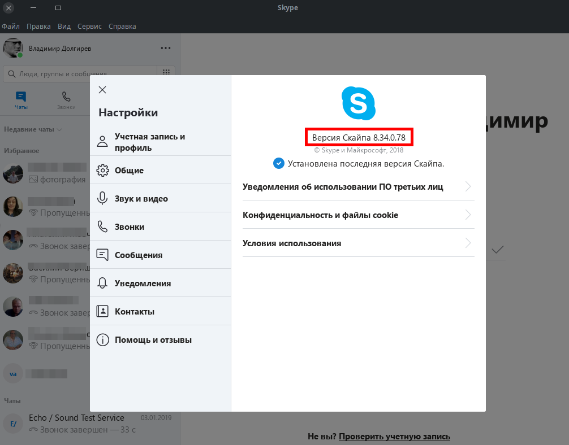Open the Правка menu

point(38,26)
